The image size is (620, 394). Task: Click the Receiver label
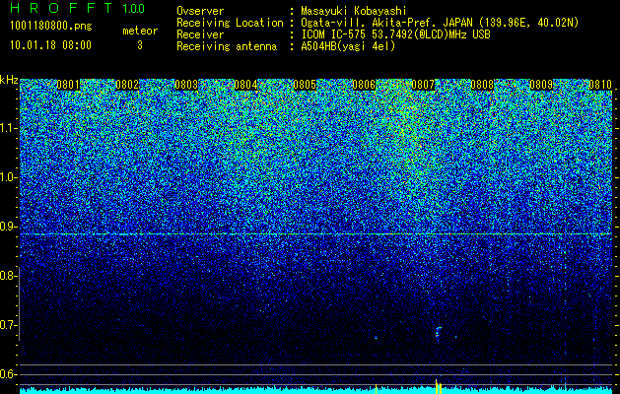coord(200,34)
